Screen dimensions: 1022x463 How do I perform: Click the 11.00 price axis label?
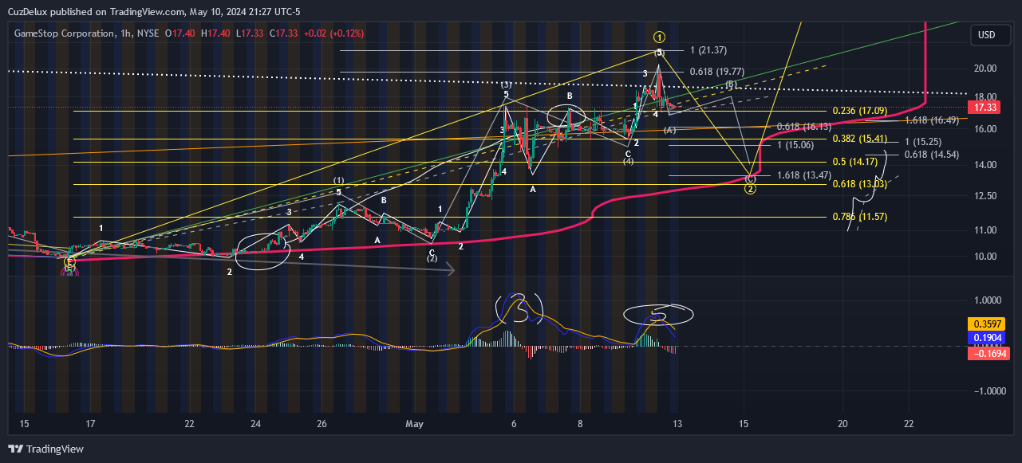pos(985,230)
